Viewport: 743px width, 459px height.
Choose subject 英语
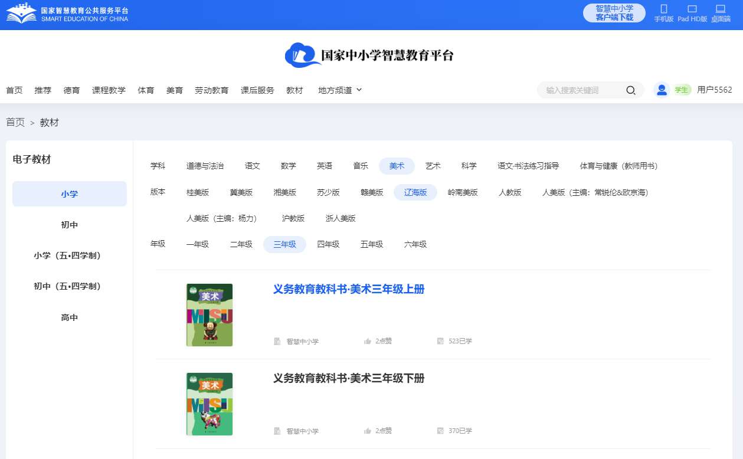[325, 166]
